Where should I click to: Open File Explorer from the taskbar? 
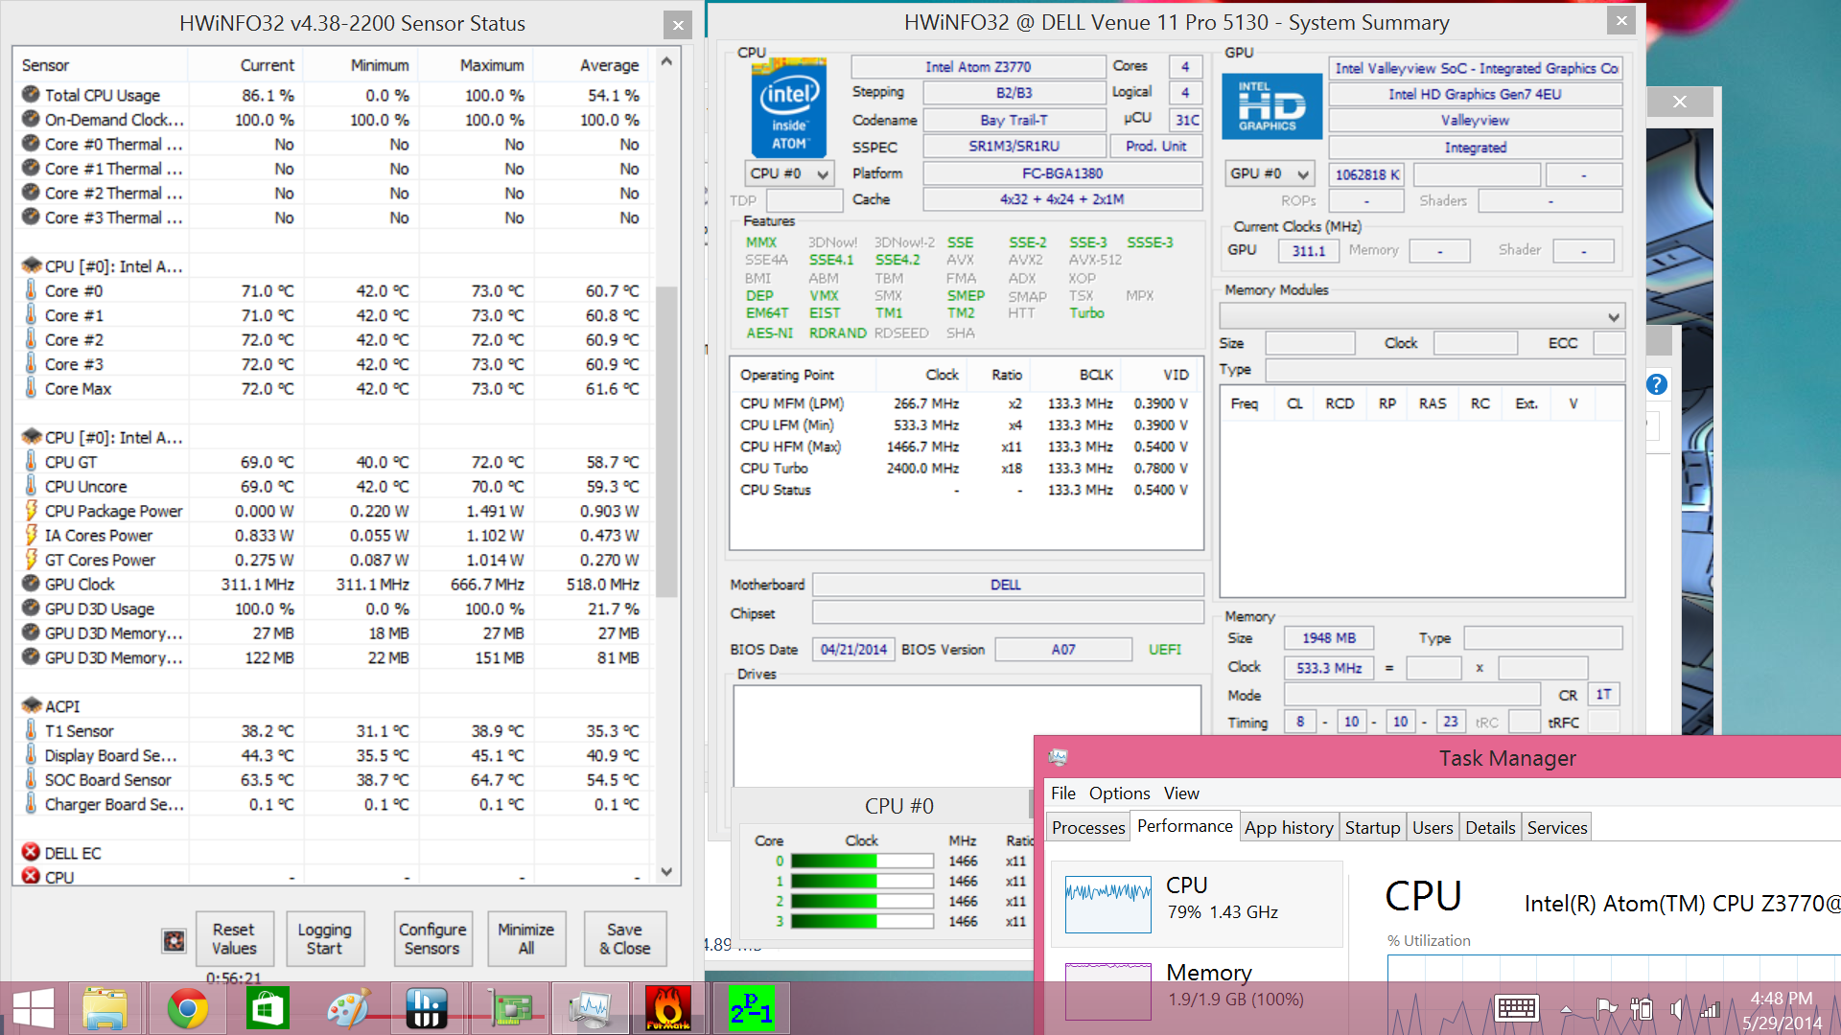[105, 1009]
